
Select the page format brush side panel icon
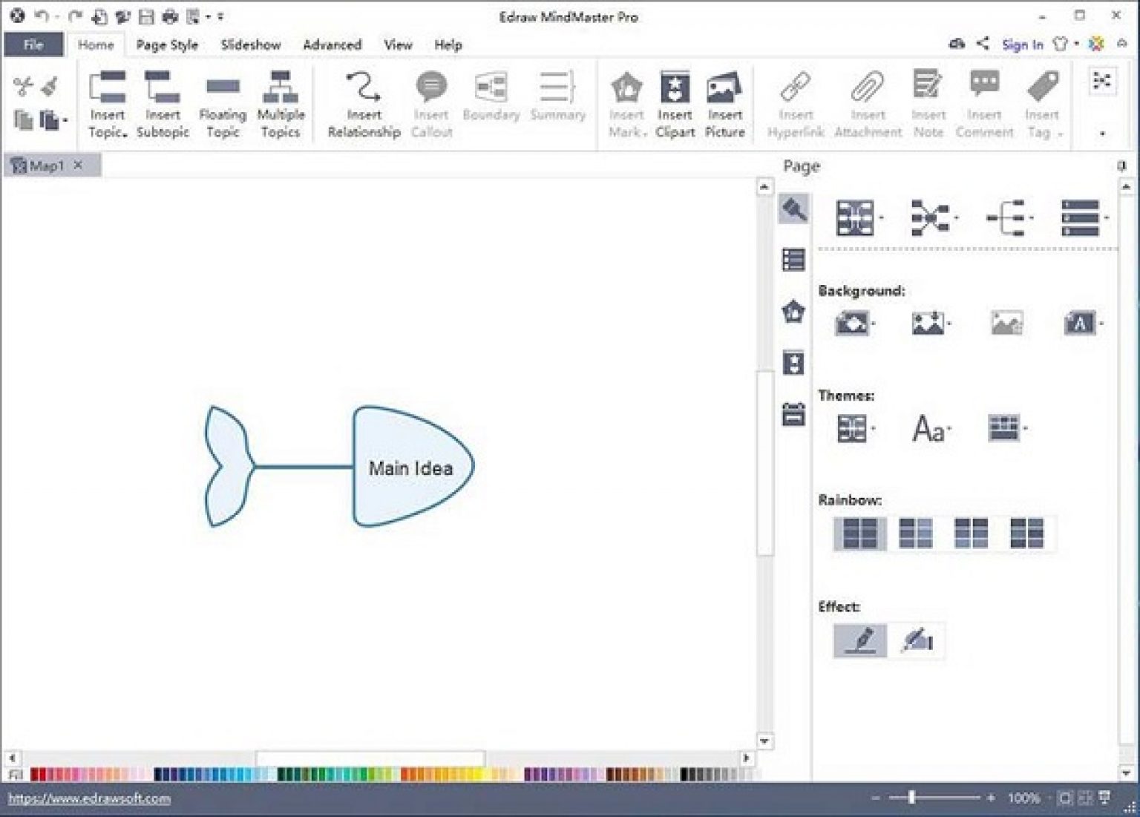tap(793, 209)
